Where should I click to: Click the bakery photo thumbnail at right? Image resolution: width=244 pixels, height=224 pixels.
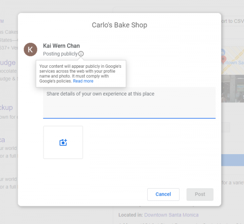pyautogui.click(x=233, y=89)
